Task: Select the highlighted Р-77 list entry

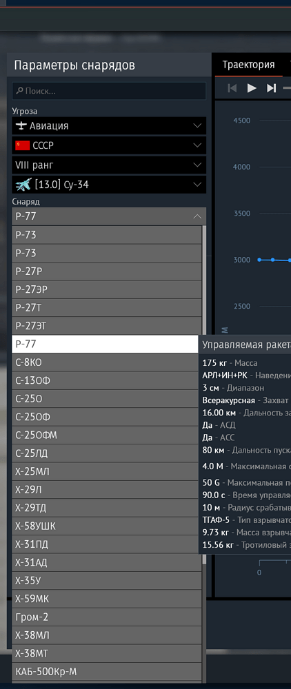Action: [x=105, y=344]
